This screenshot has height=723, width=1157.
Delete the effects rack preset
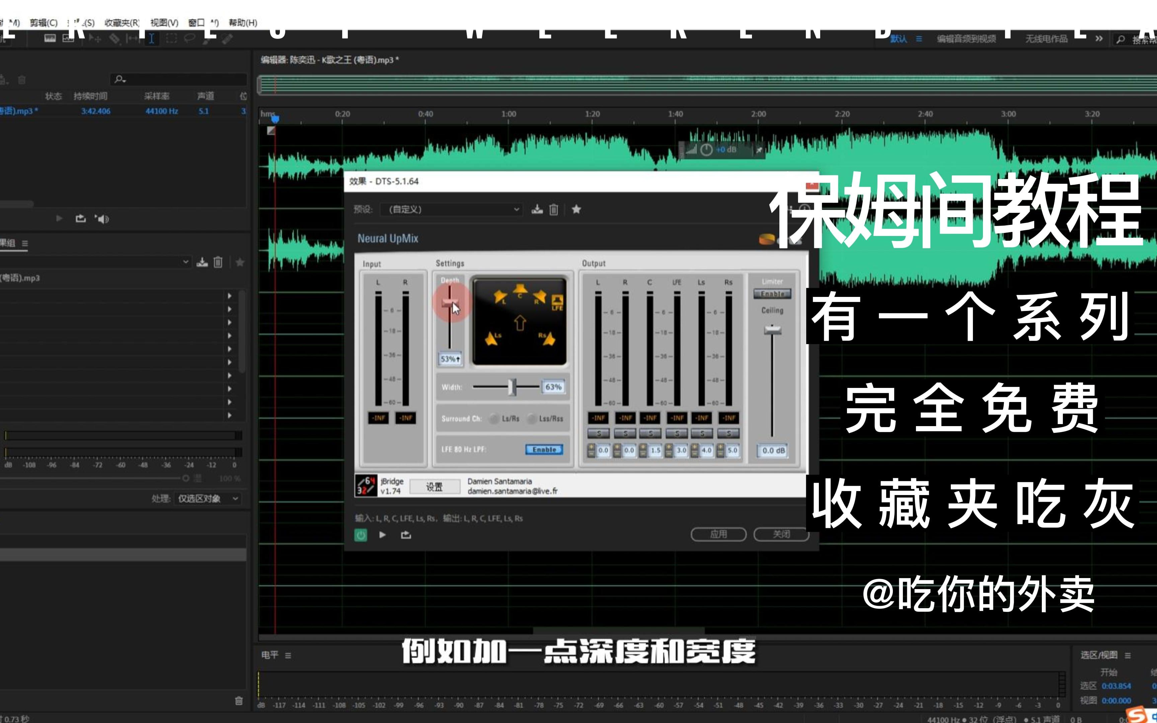click(218, 262)
